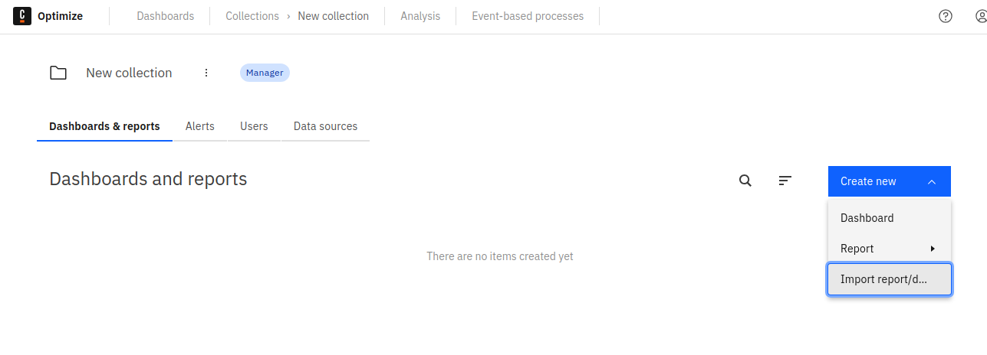Image resolution: width=987 pixels, height=355 pixels.
Task: Open Event-based processes page
Action: [x=528, y=16]
